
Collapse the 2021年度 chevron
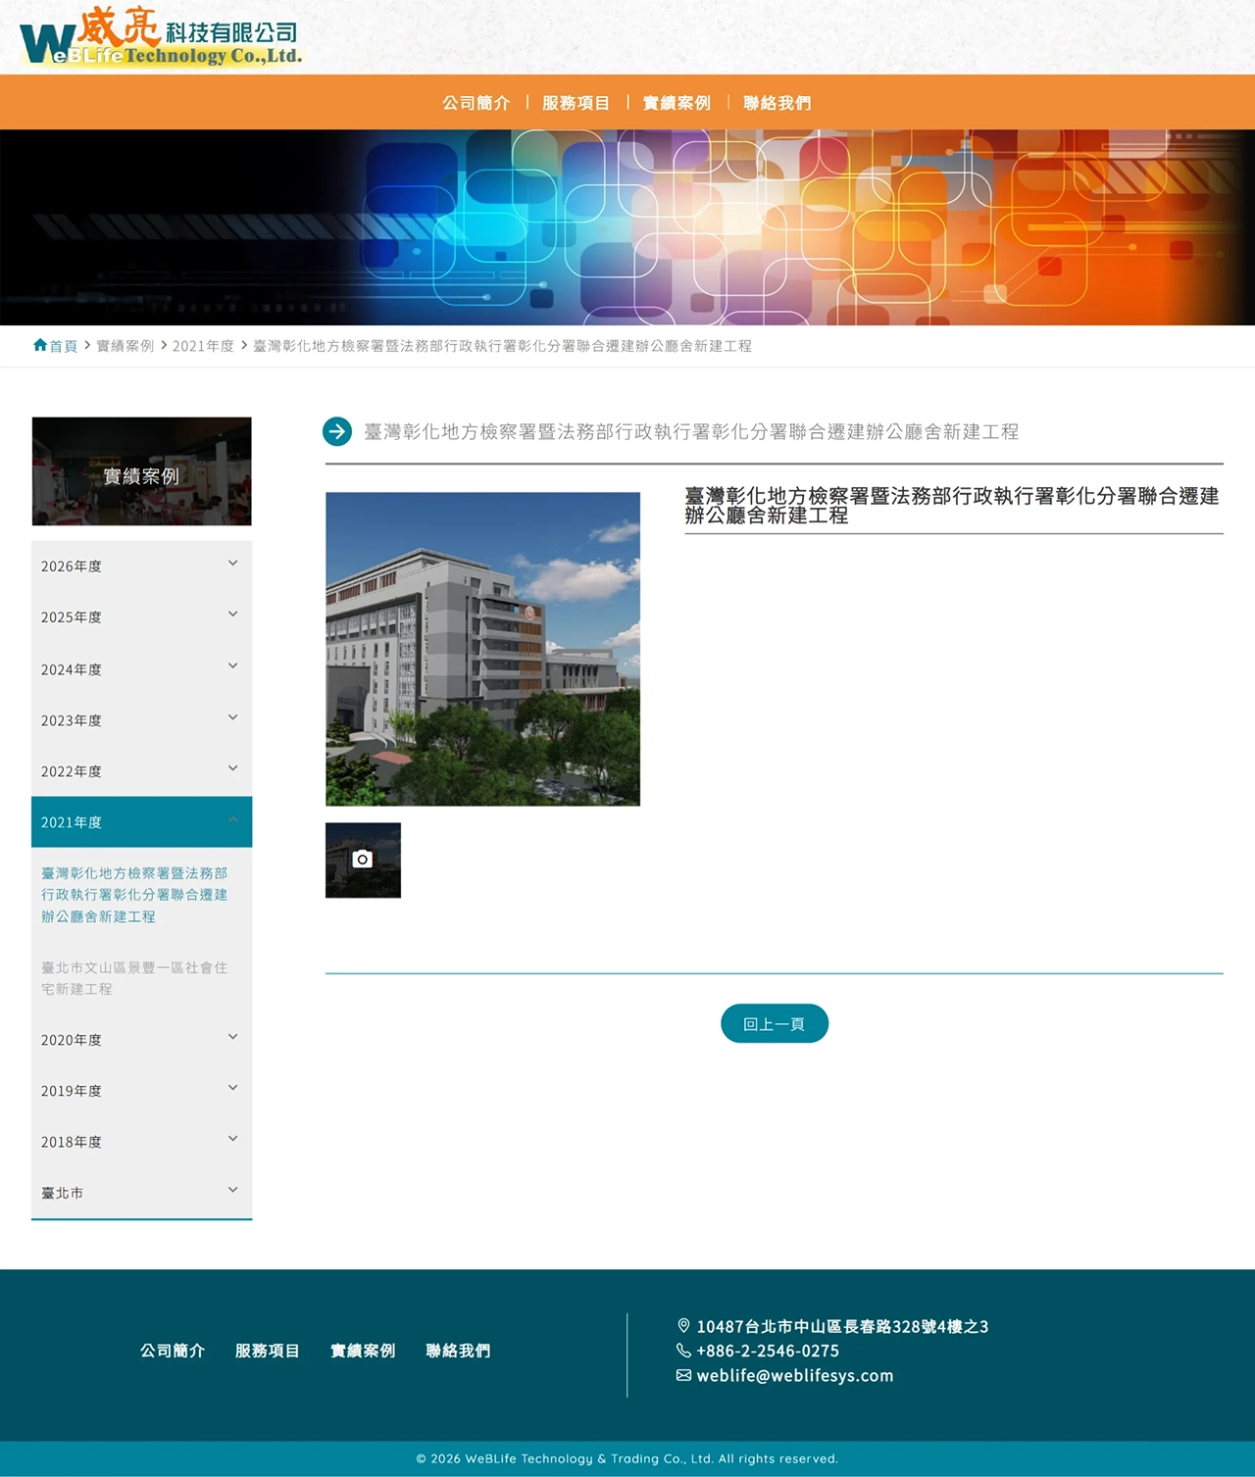[x=233, y=819]
